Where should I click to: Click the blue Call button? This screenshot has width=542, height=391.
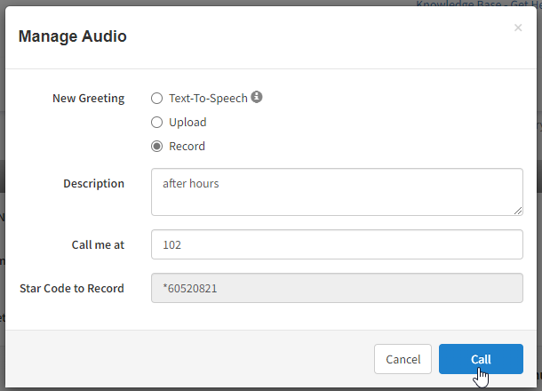tap(481, 359)
